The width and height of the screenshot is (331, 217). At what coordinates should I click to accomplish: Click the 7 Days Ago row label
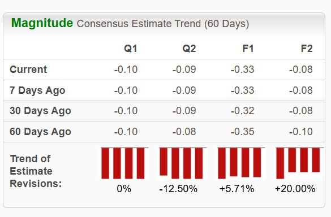click(37, 90)
